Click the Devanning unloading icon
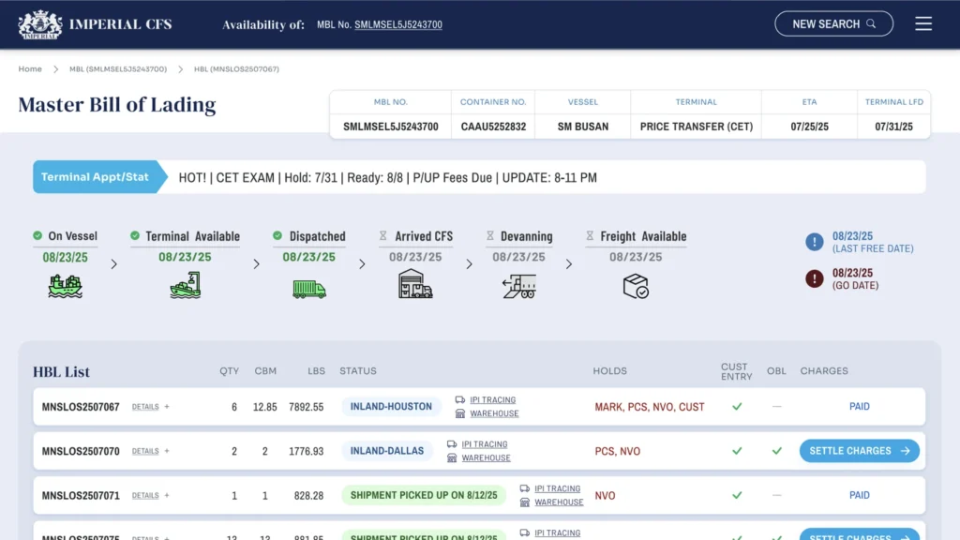960x540 pixels. pos(519,287)
